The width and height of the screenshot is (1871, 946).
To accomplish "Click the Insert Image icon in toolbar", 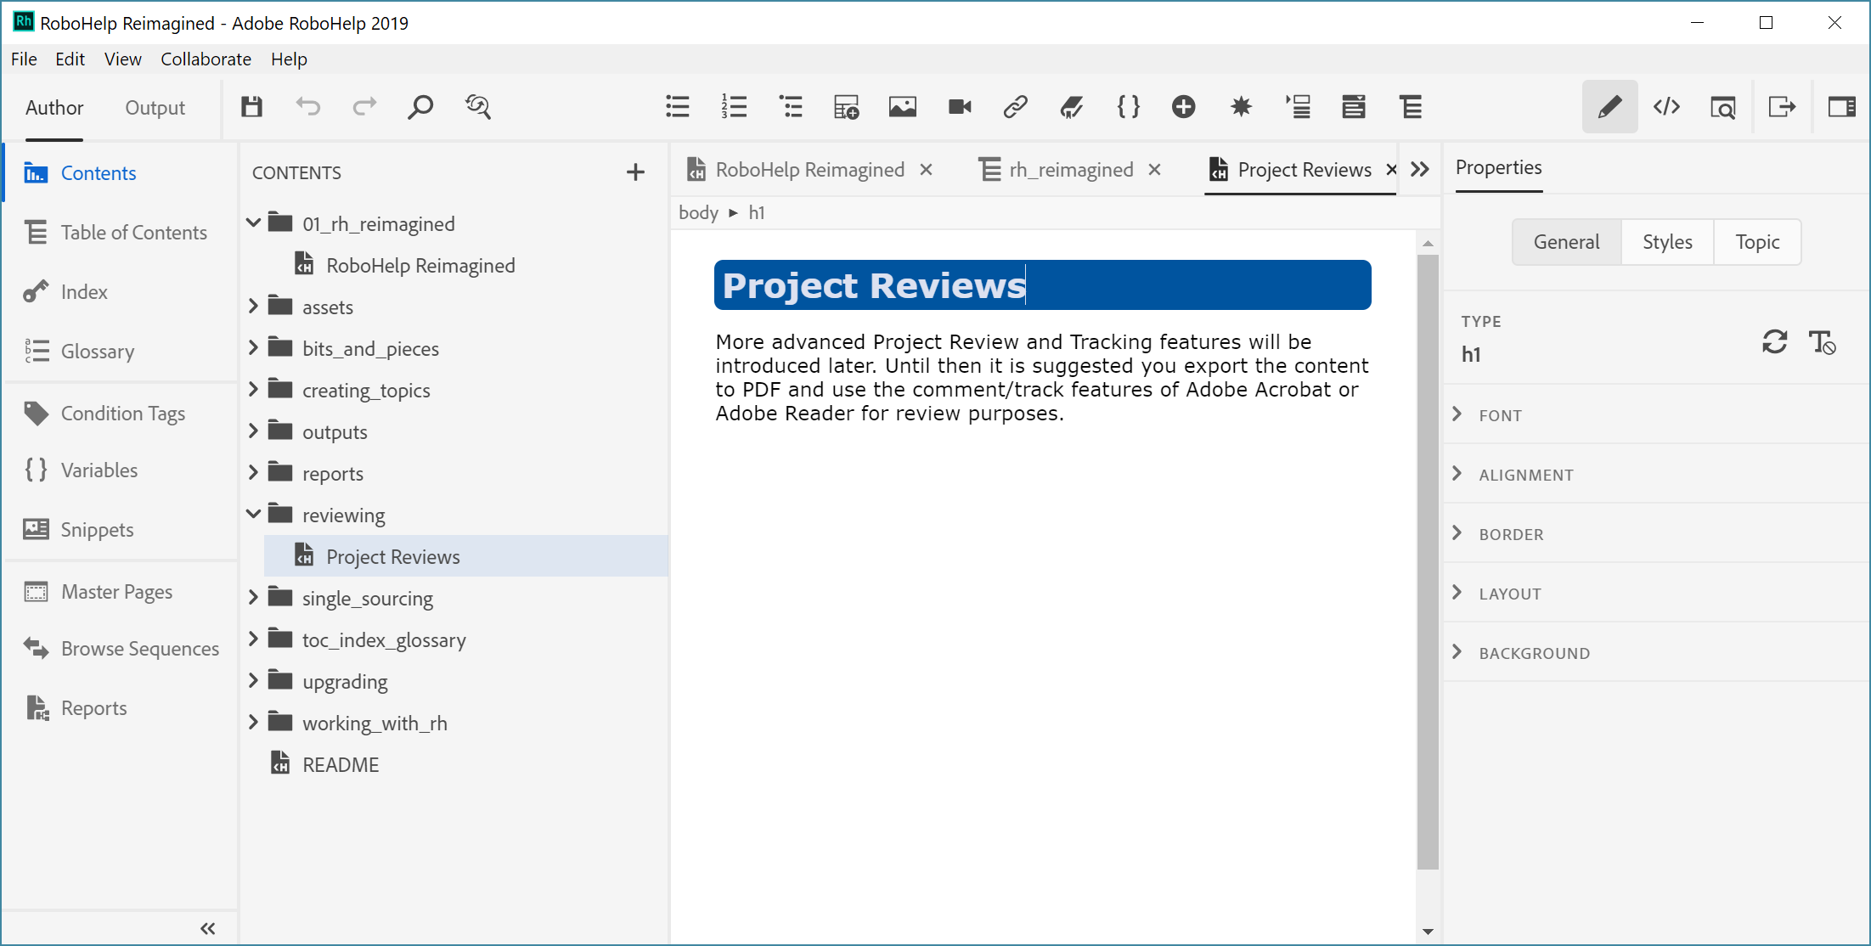I will (901, 107).
